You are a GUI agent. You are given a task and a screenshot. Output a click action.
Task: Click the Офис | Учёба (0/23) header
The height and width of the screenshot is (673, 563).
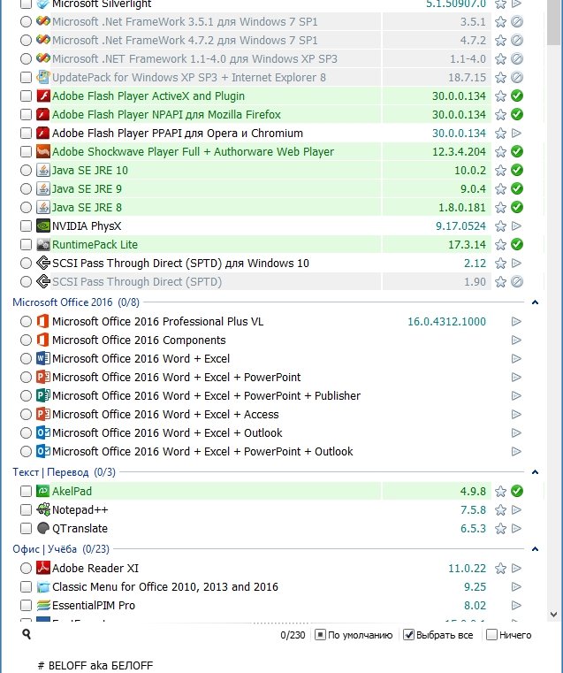[61, 549]
